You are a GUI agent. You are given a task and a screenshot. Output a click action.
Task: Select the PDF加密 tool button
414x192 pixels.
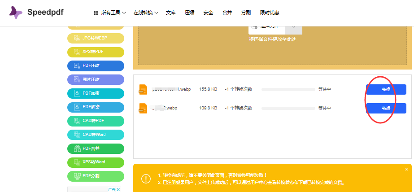click(x=96, y=93)
